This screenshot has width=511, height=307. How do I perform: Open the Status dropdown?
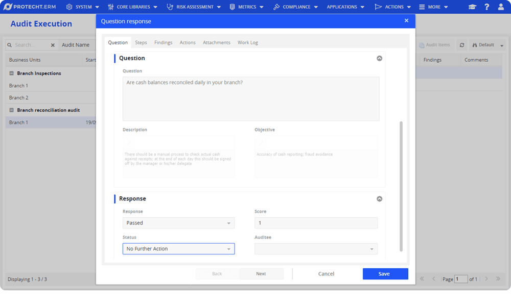[x=178, y=249]
